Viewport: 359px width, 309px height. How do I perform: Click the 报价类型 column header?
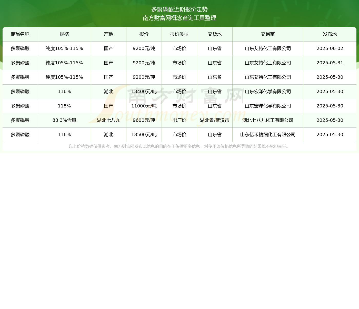pyautogui.click(x=179, y=34)
